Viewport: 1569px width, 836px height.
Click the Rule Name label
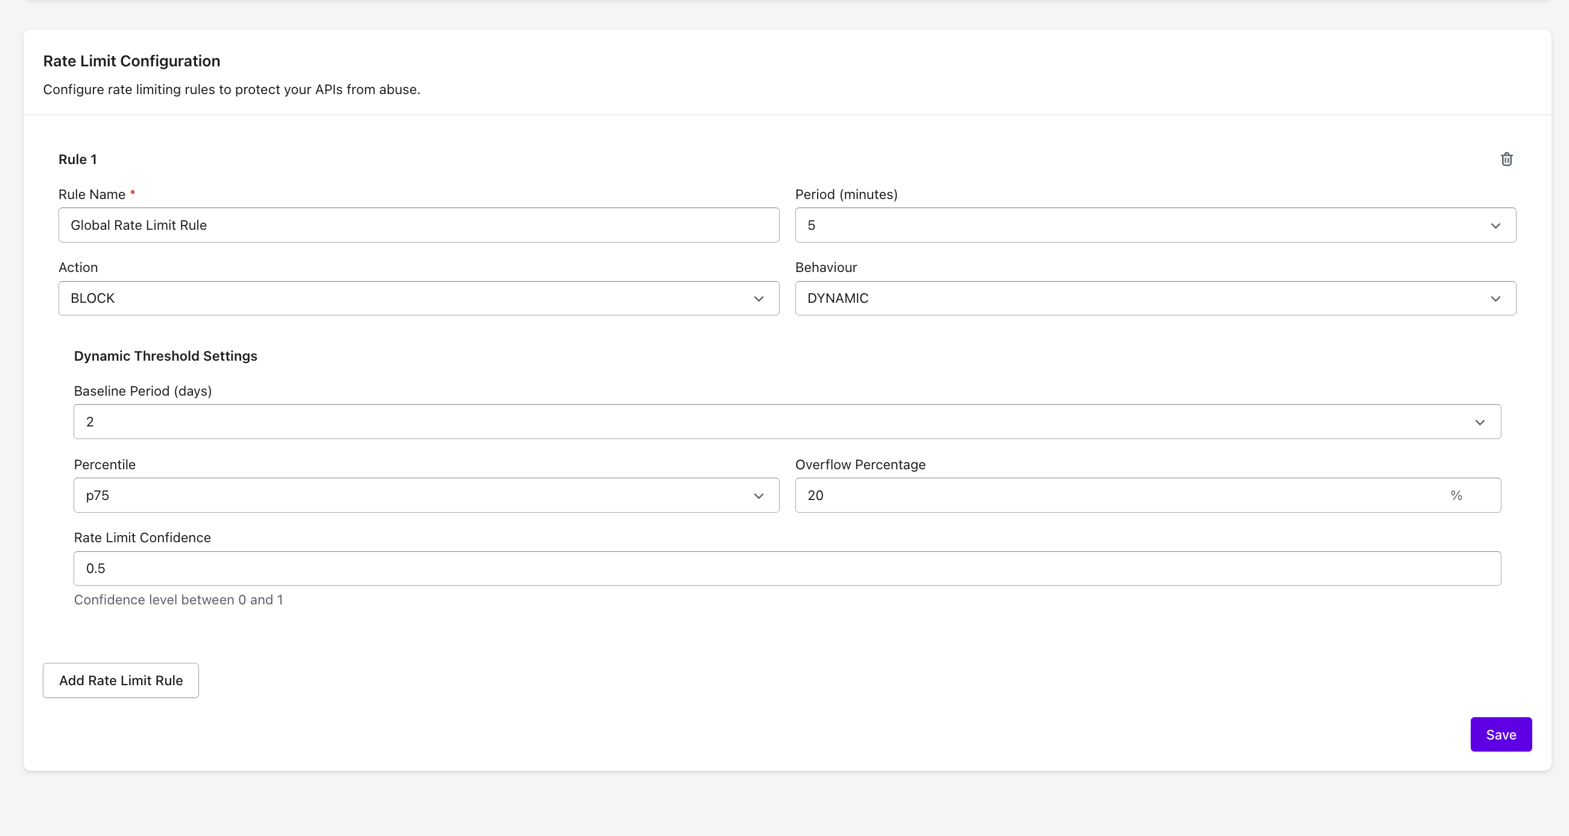point(92,194)
